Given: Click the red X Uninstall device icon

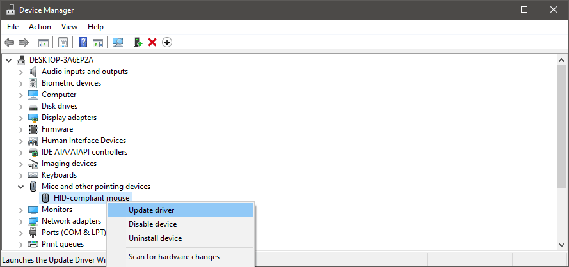Looking at the screenshot, I should (x=152, y=43).
